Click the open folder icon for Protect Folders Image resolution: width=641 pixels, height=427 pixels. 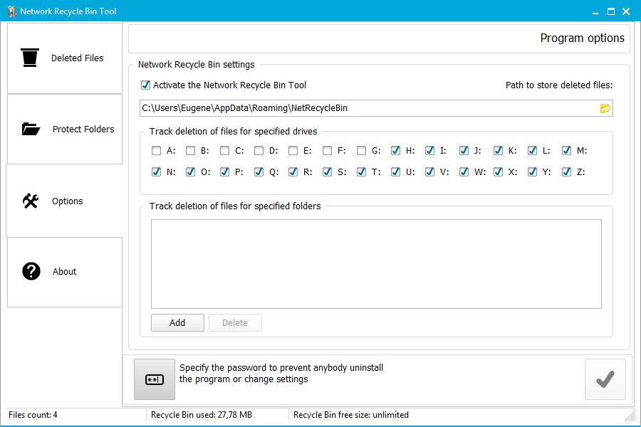[31, 129]
